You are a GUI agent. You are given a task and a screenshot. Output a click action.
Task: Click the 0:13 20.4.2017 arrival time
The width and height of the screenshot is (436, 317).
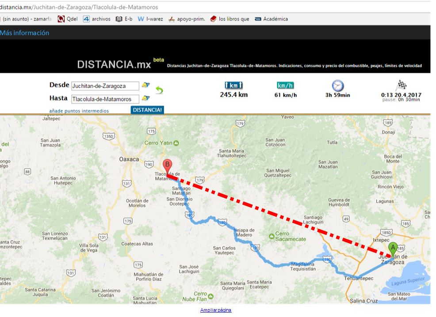pyautogui.click(x=401, y=94)
